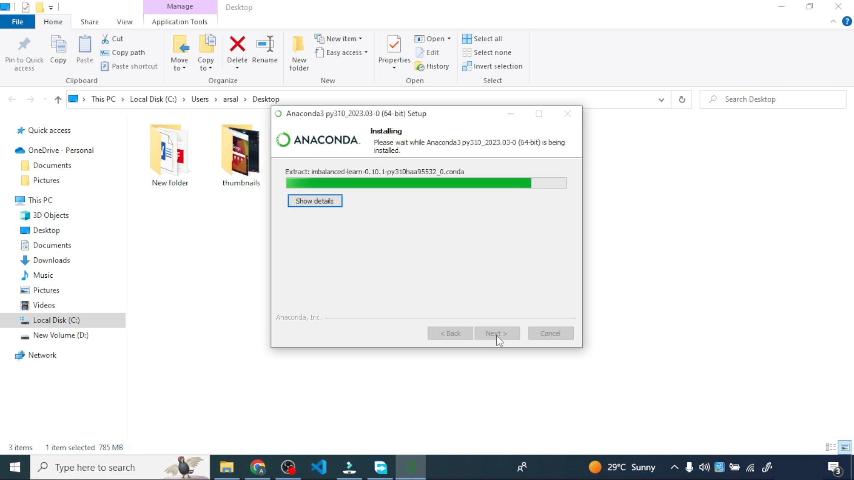
Task: Click the Show details button
Action: click(x=314, y=201)
